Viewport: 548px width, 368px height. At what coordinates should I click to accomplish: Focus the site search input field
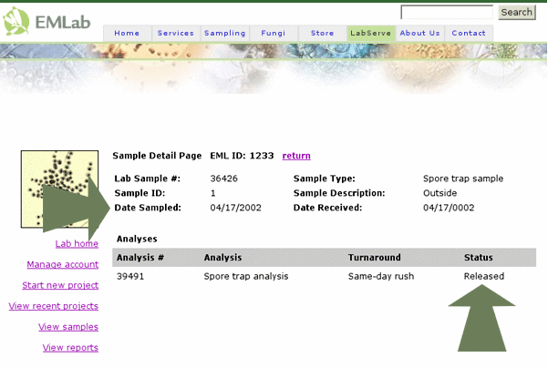point(447,12)
